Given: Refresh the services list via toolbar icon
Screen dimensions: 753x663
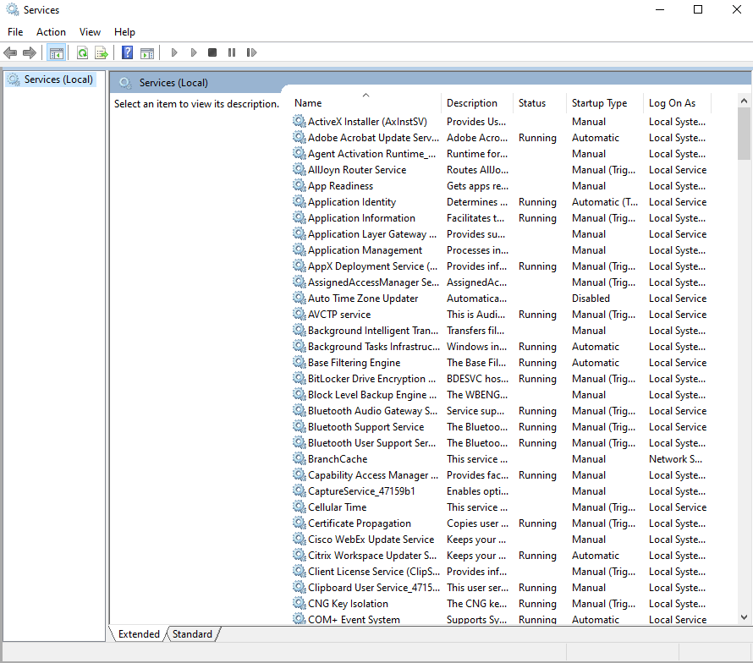Looking at the screenshot, I should pyautogui.click(x=82, y=52).
